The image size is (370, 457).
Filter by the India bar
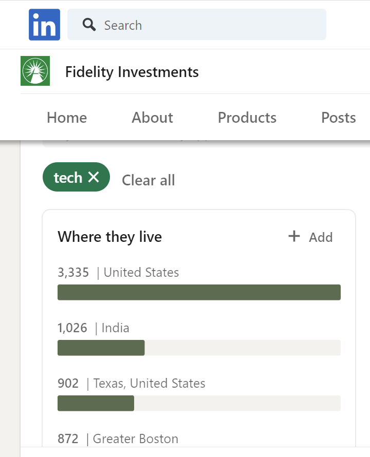(x=199, y=348)
